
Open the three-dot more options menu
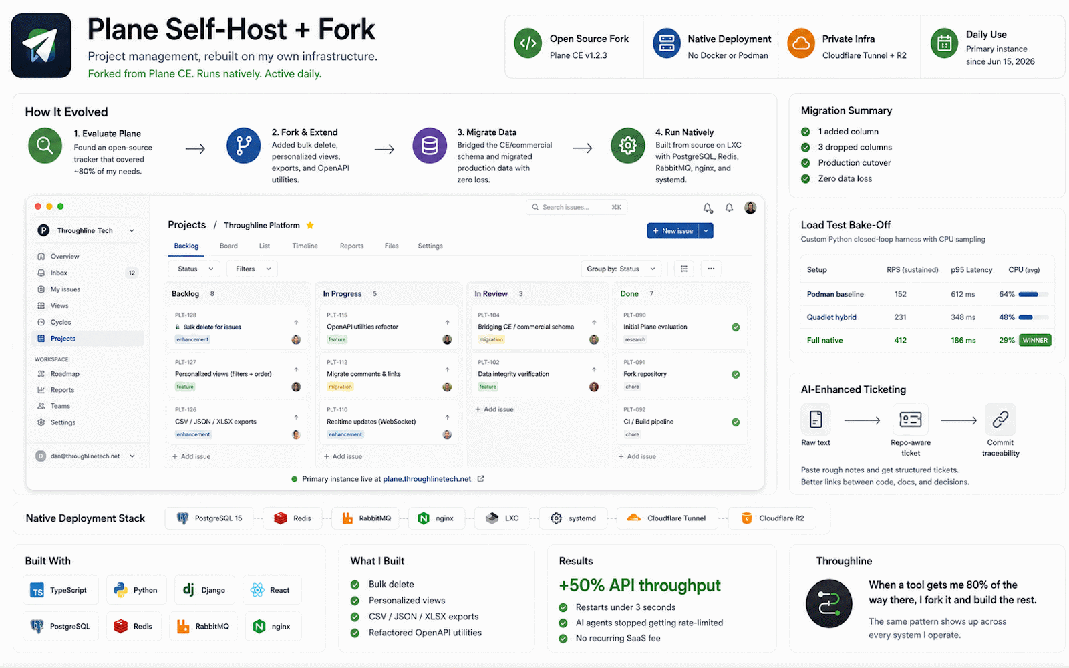point(711,269)
